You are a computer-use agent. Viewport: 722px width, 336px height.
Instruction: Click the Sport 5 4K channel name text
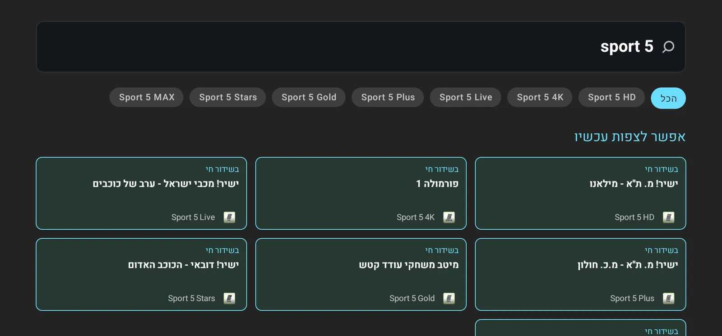click(416, 218)
